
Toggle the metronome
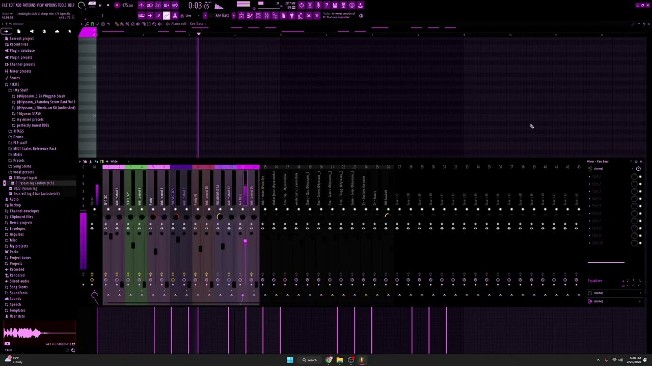tap(141, 6)
